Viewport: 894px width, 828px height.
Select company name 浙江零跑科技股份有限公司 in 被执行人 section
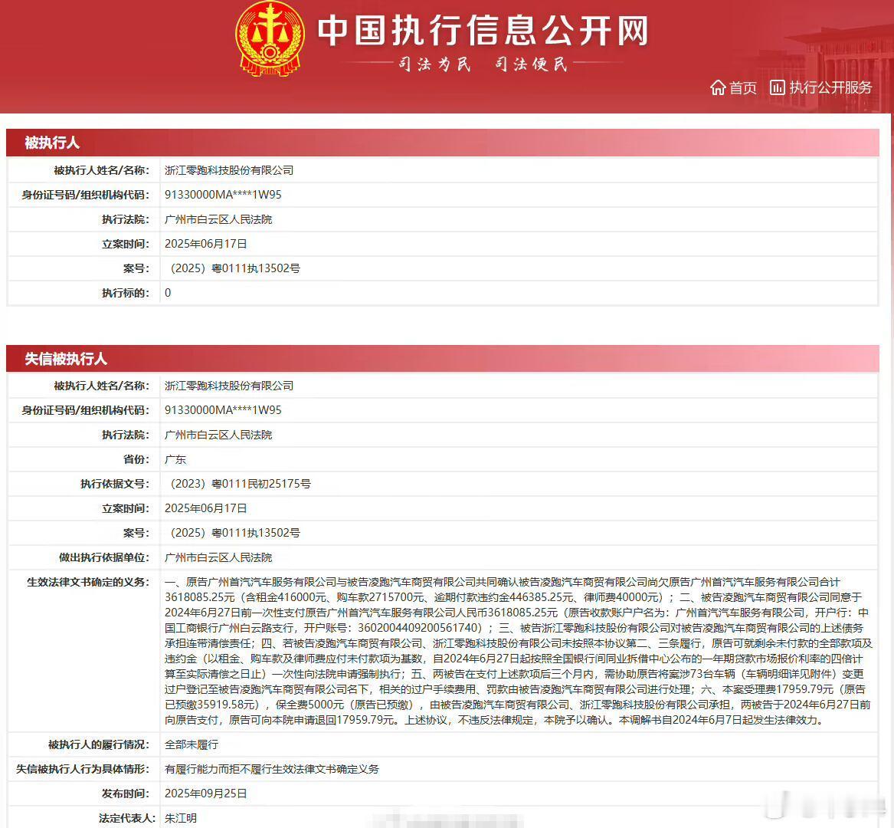[229, 170]
